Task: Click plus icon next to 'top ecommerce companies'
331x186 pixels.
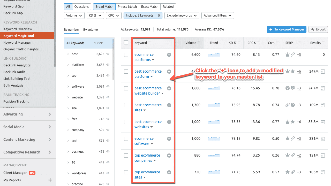Action: click(x=169, y=156)
